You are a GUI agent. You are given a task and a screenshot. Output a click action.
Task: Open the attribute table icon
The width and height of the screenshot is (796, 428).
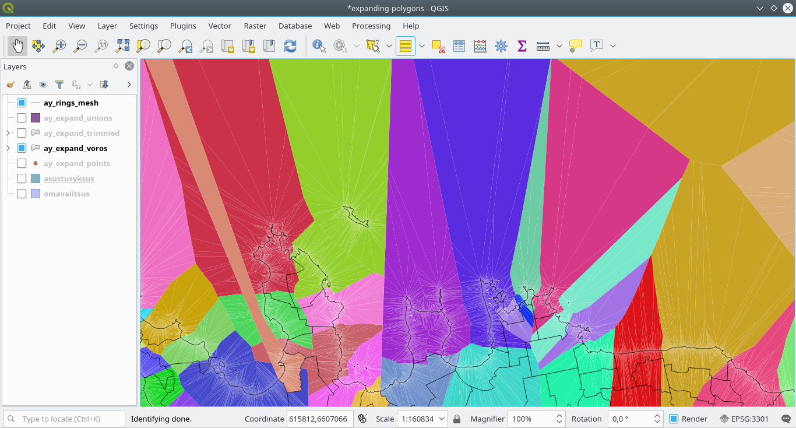[459, 46]
